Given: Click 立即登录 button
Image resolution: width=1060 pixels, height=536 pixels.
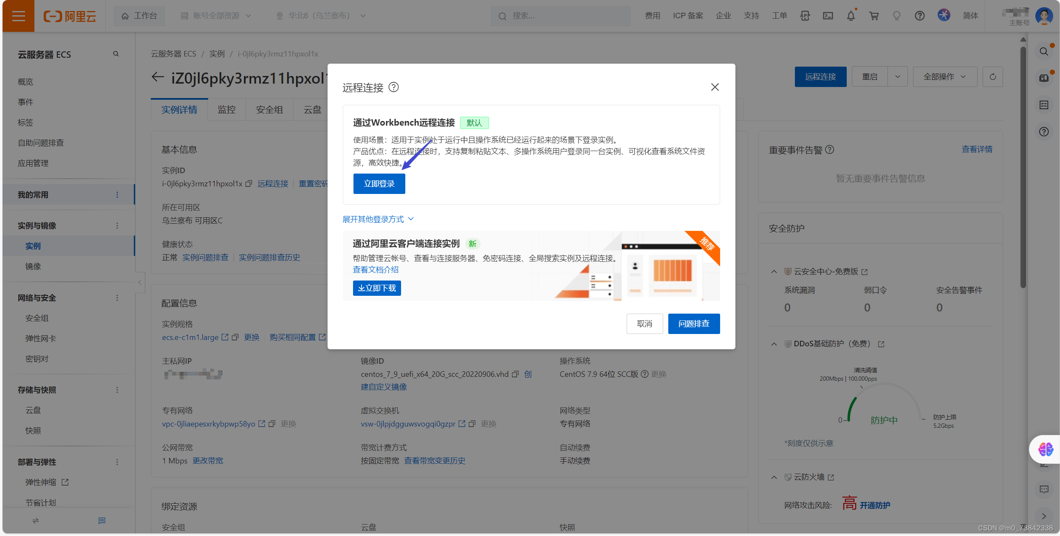Looking at the screenshot, I should tap(379, 184).
